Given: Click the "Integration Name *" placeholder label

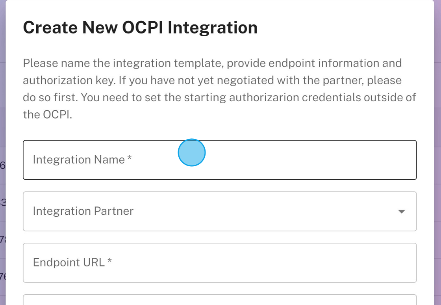Looking at the screenshot, I should click(x=82, y=160).
